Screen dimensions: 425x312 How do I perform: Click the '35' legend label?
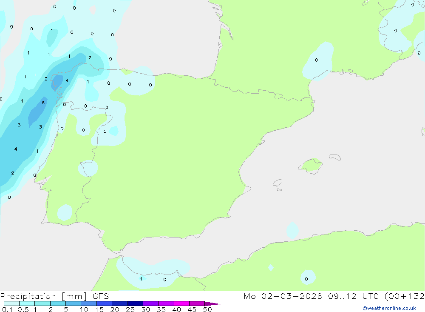point(161,309)
